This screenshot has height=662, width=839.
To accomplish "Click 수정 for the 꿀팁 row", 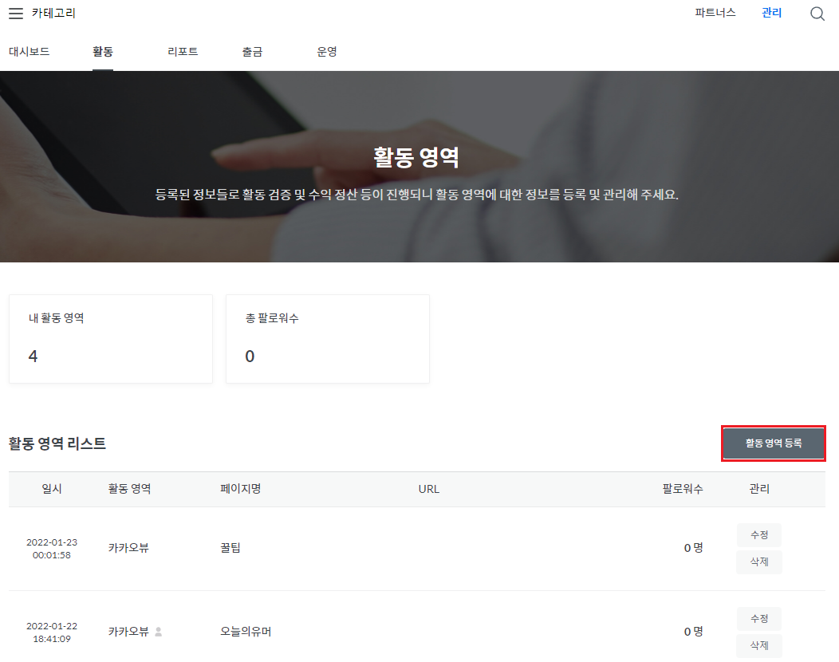I will tap(759, 534).
